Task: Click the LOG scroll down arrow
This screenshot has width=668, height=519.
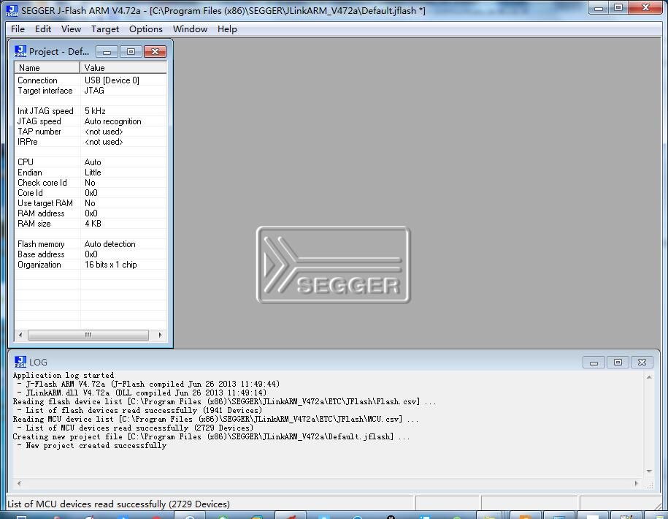Action: 649,471
